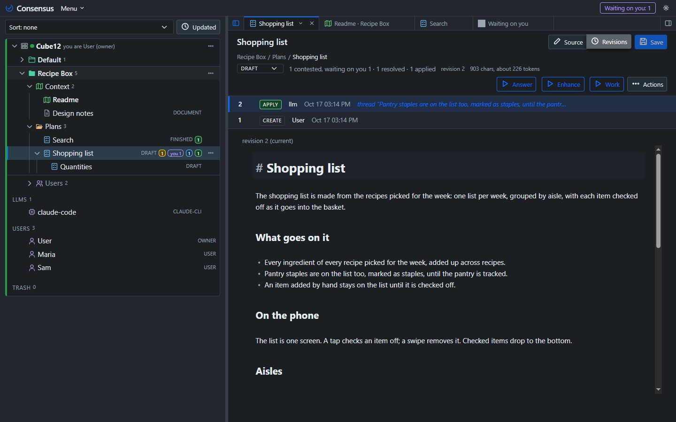Viewport: 676px width, 422px height.
Task: Select Design notes document
Action: [73, 113]
